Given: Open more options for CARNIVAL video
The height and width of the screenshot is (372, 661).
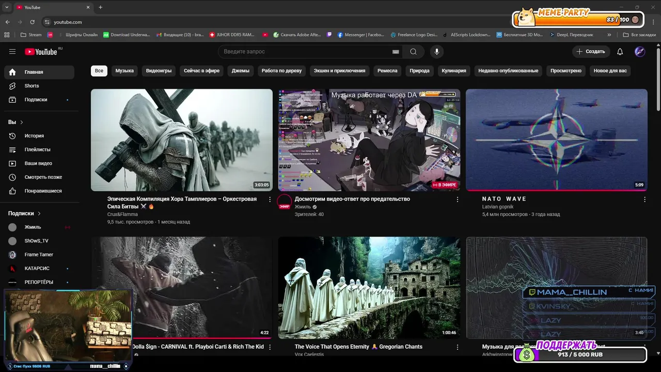Looking at the screenshot, I should 270,347.
